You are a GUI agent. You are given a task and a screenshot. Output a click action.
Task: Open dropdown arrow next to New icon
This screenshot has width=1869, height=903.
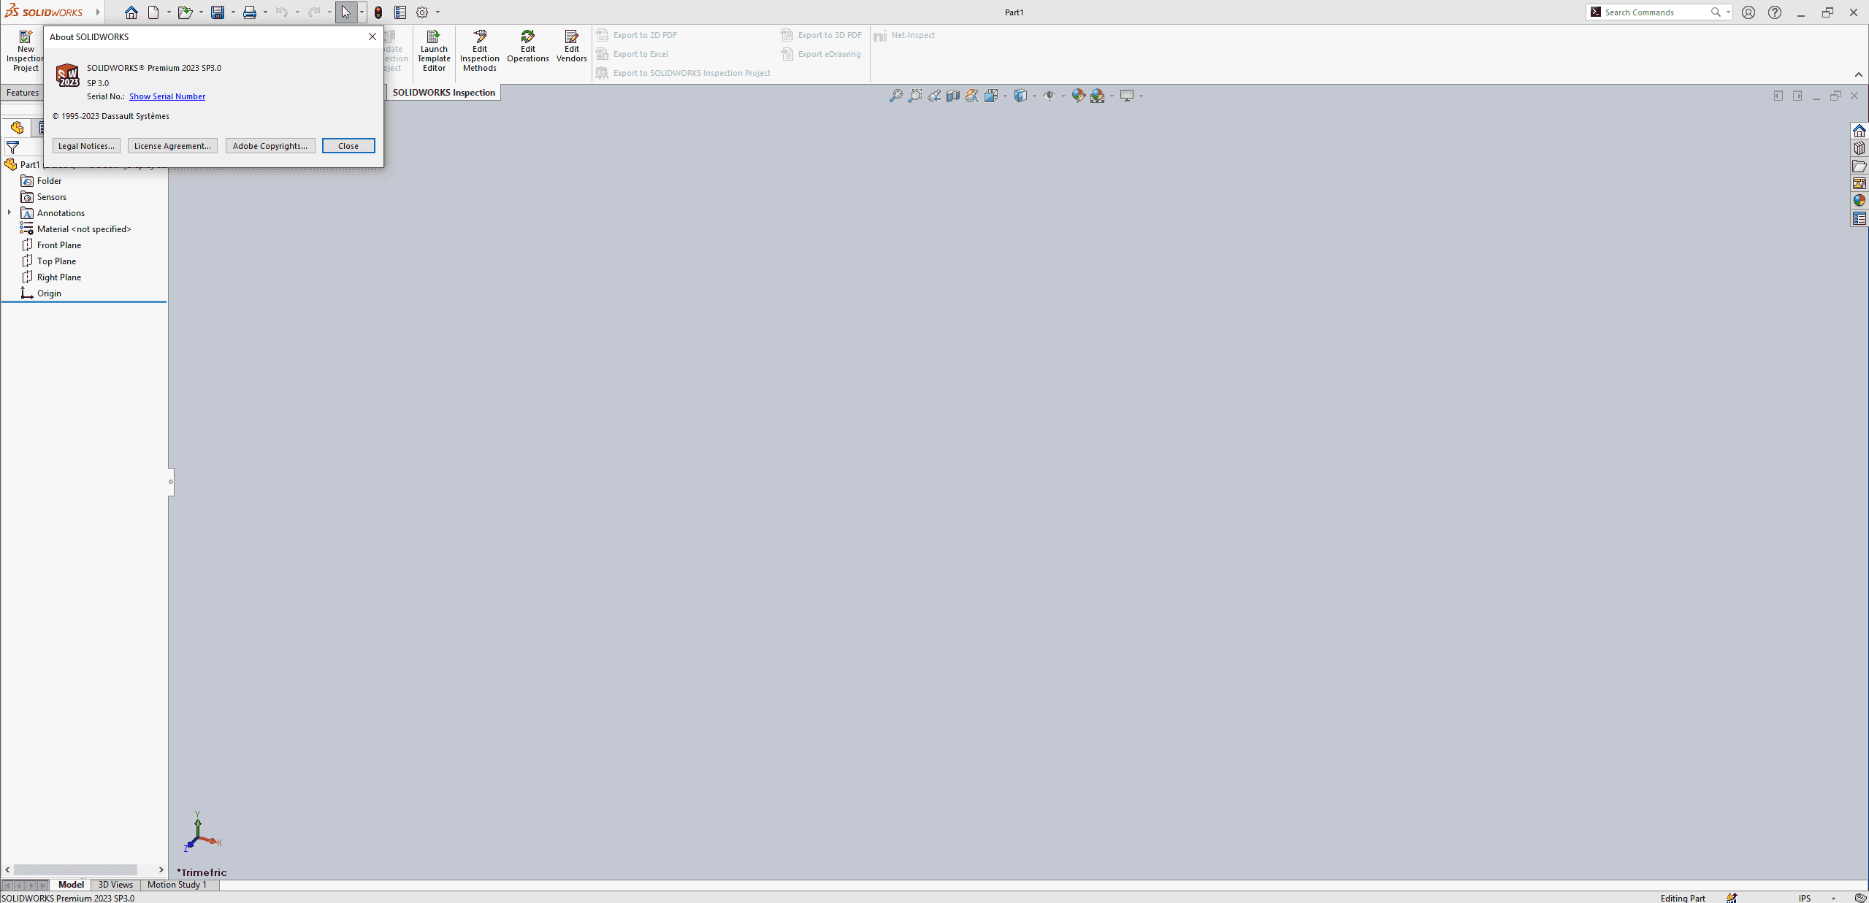[169, 12]
